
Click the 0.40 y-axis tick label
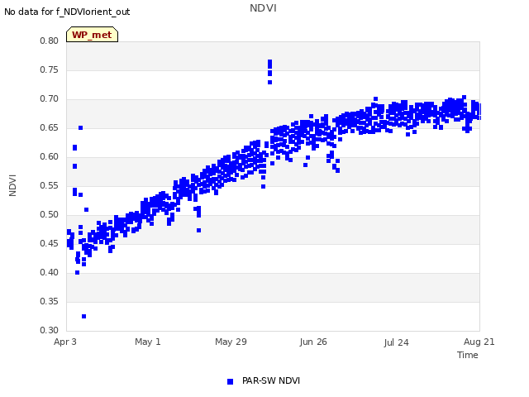[50, 272]
